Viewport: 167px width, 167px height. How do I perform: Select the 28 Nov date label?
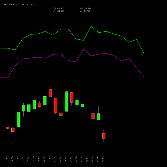click(x=76, y=159)
